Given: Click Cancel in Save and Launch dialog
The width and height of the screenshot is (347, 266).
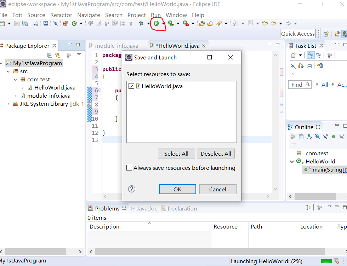Looking at the screenshot, I should [218, 189].
